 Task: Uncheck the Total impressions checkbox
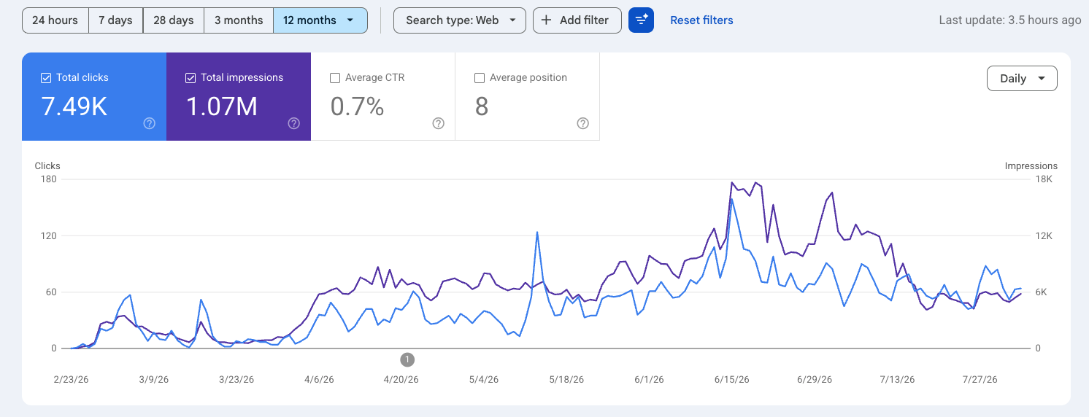pyautogui.click(x=191, y=77)
